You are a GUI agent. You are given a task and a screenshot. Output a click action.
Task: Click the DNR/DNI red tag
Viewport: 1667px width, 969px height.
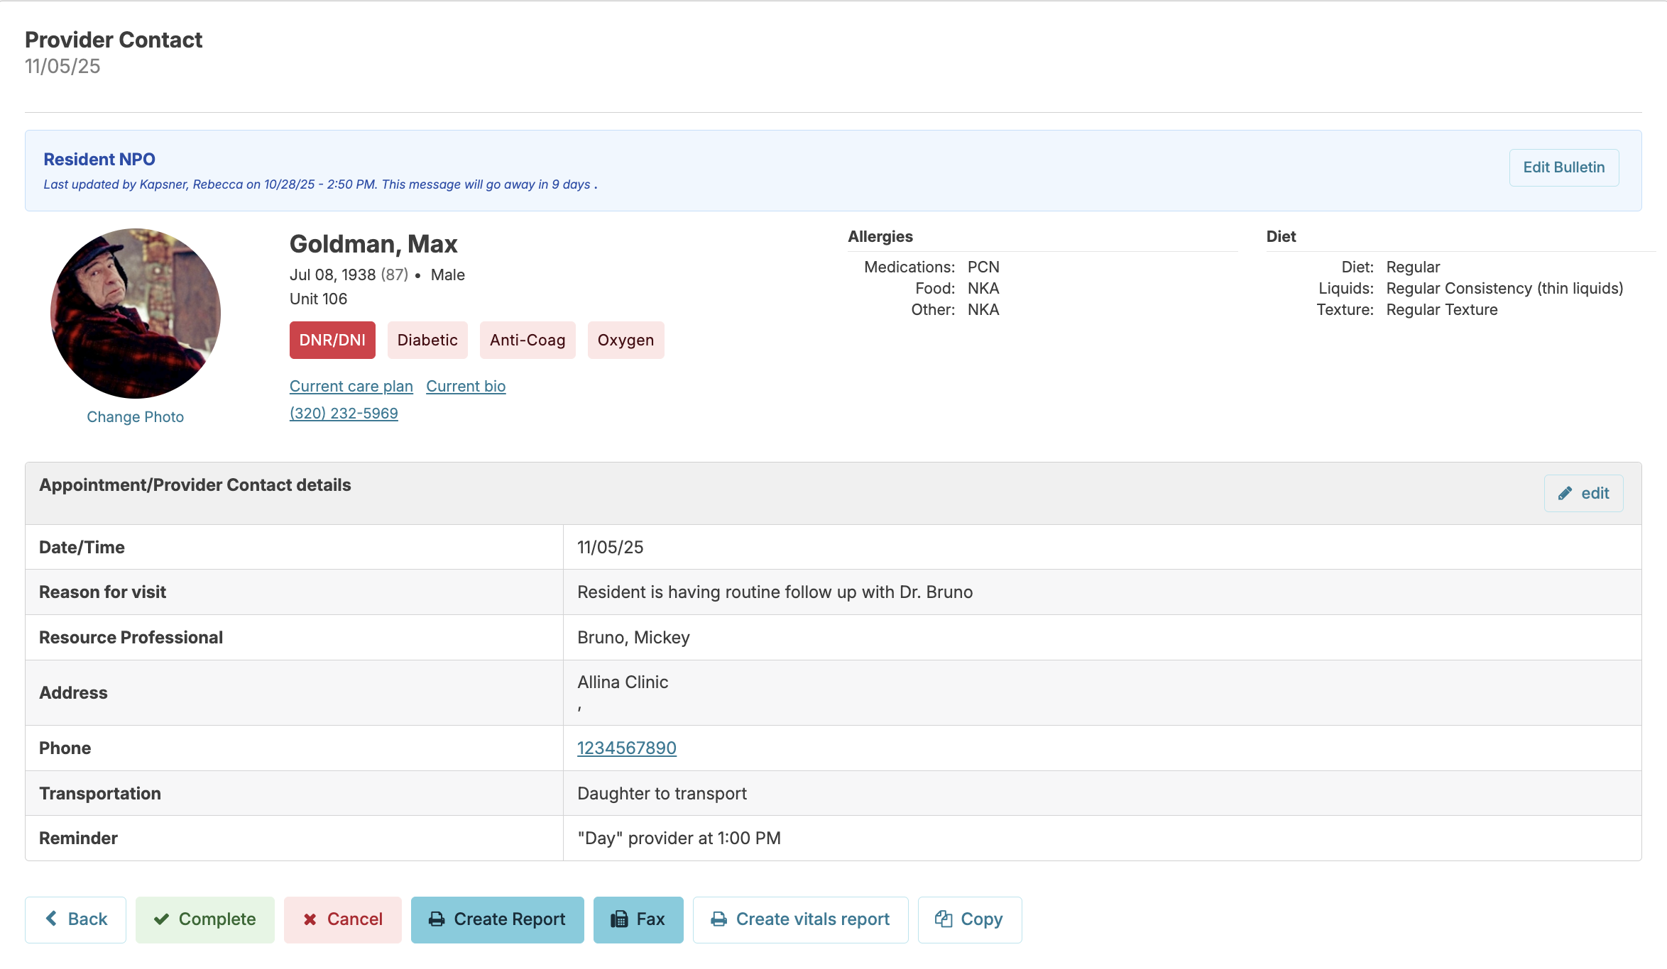tap(332, 340)
